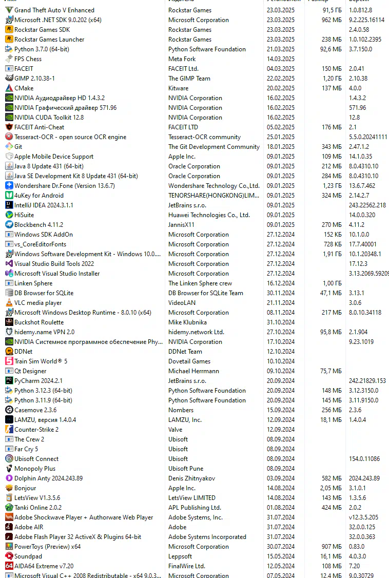Click the Monopoly Plus icon

click(x=9, y=469)
